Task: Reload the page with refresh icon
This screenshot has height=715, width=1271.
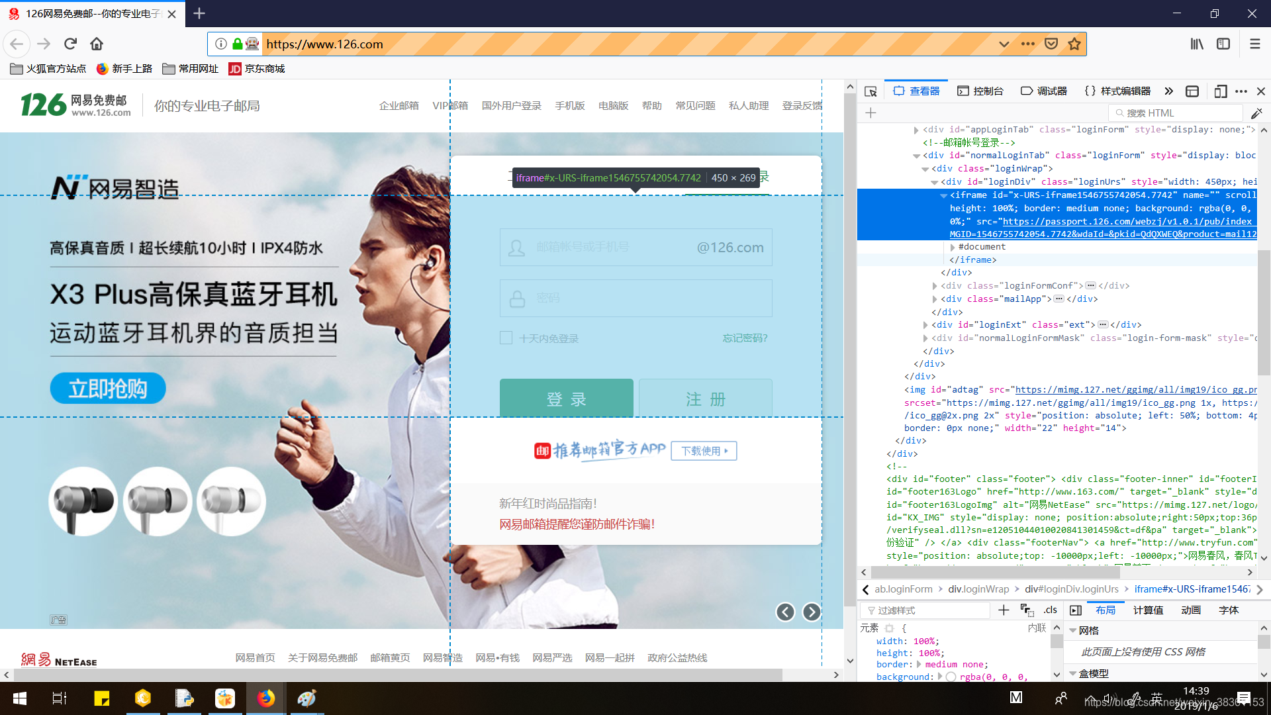Action: coord(70,44)
